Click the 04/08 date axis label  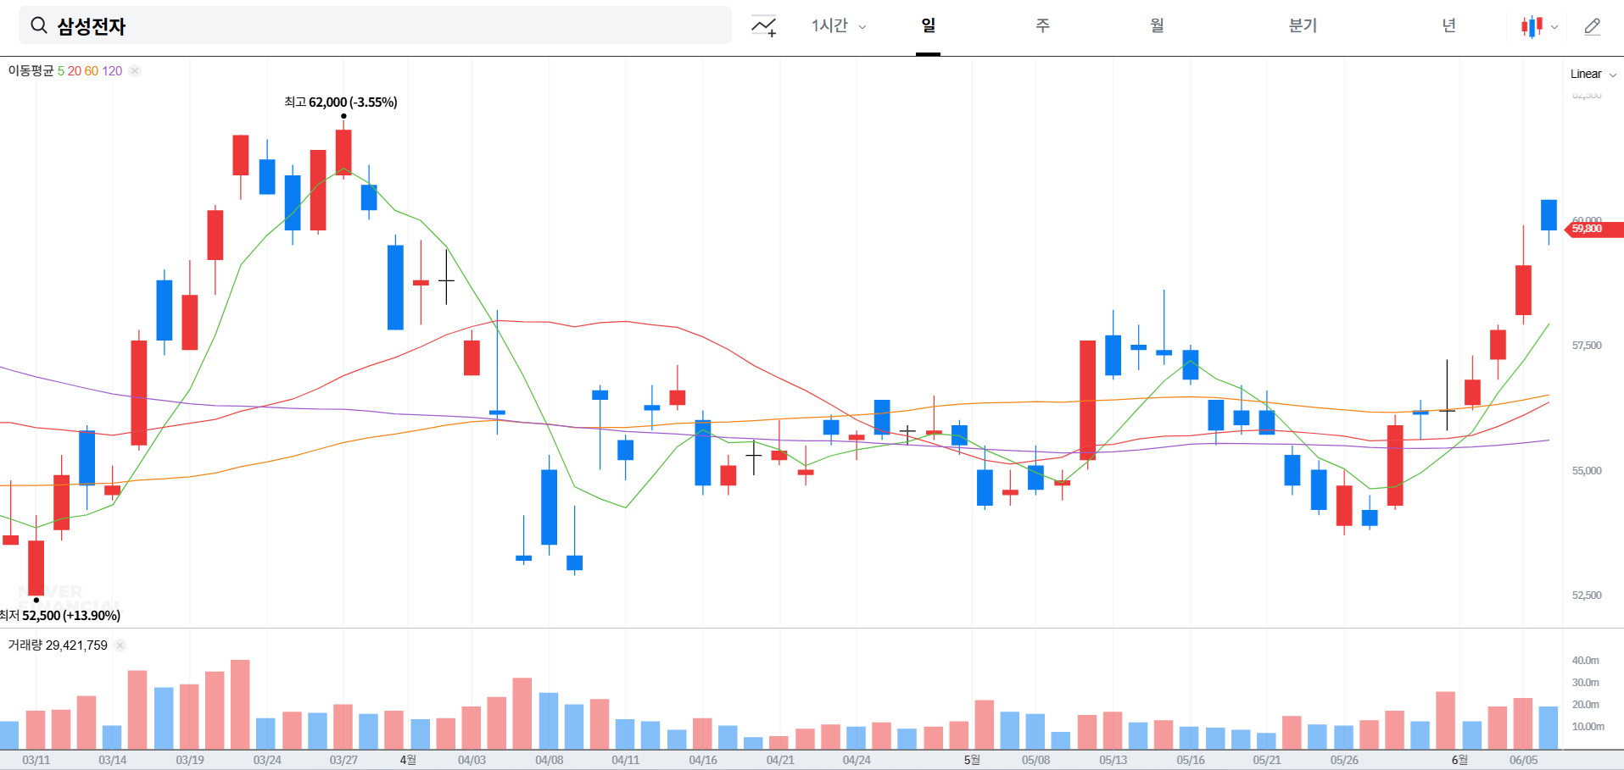[x=549, y=760]
